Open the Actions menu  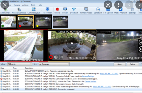25,5
